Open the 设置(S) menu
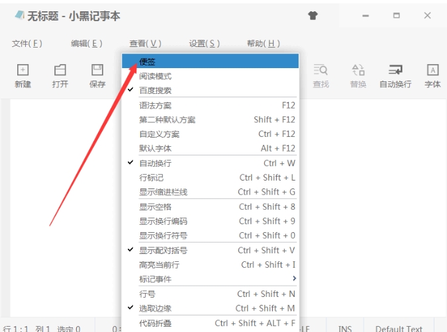Image resolution: width=447 pixels, height=332 pixels. (x=205, y=44)
